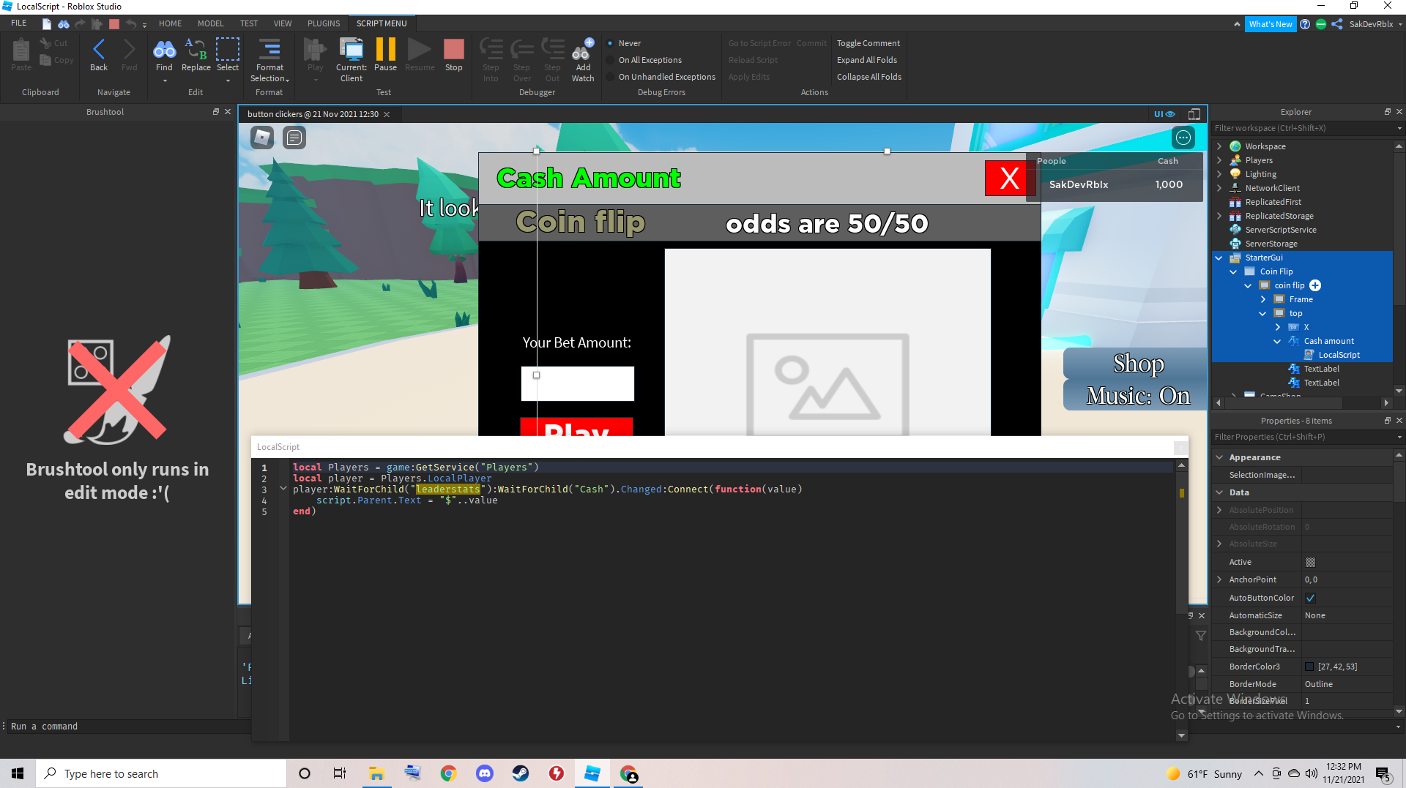Click the Collapse All Folds button
The width and height of the screenshot is (1406, 788).
click(x=868, y=76)
